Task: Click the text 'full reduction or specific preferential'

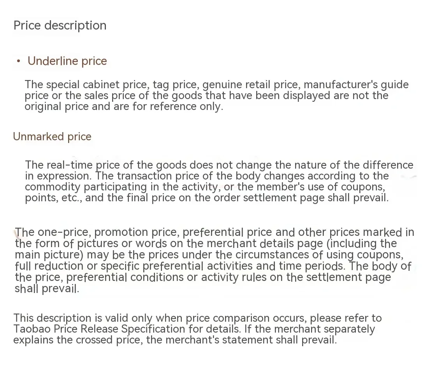Action: (x=109, y=266)
